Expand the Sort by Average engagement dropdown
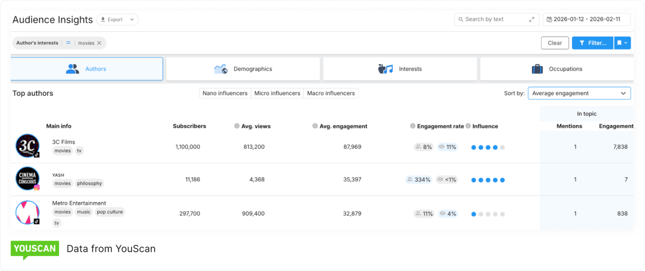The image size is (645, 271). (x=579, y=93)
